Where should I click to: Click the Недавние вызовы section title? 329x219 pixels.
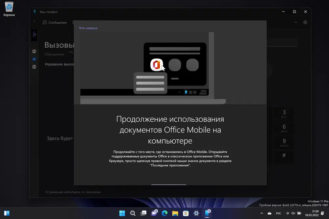click(59, 64)
